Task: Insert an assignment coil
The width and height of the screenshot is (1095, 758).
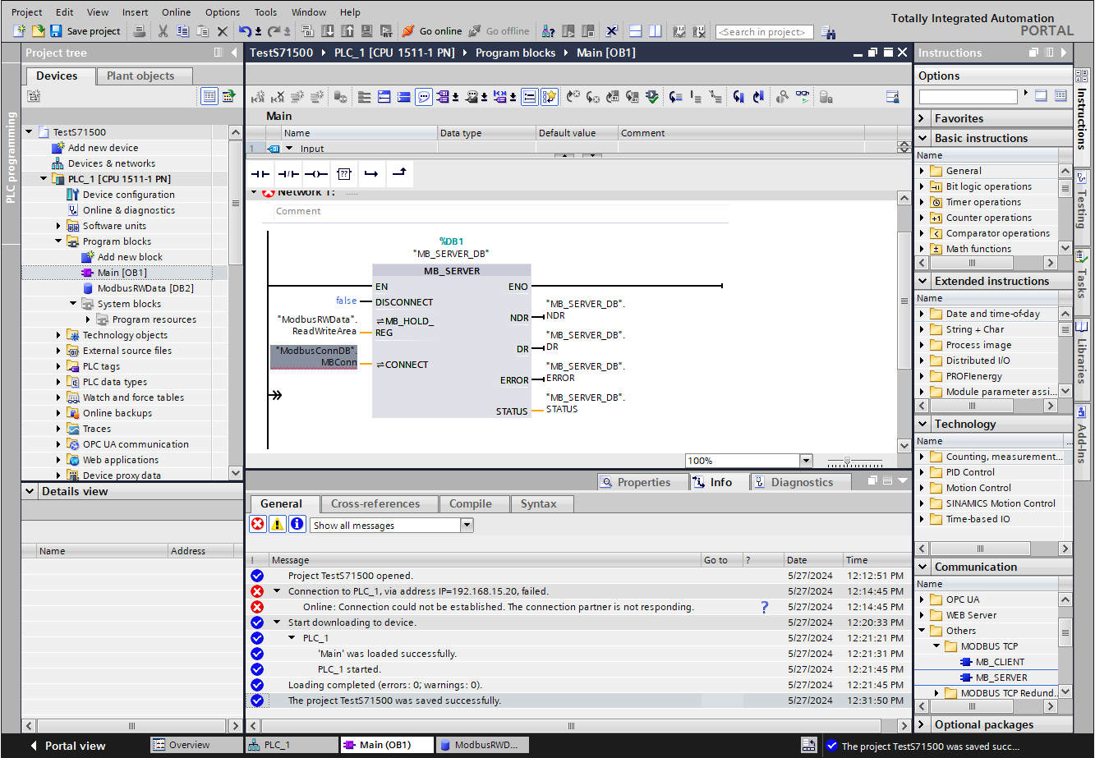Action: (316, 174)
